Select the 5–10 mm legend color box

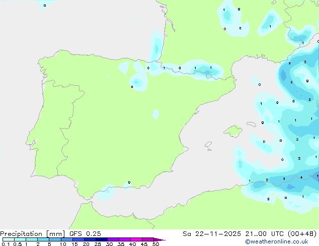[55, 239]
